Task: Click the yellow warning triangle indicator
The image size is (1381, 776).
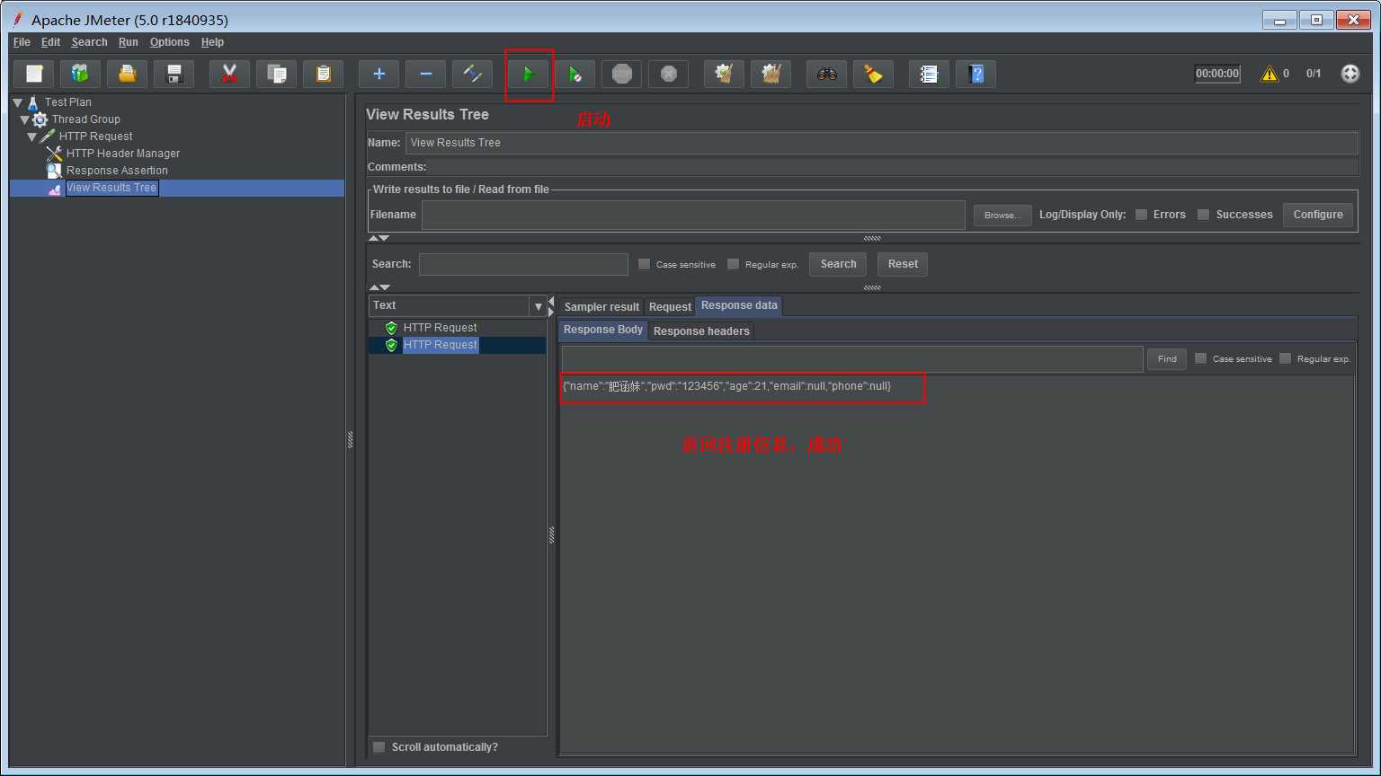Action: point(1270,74)
